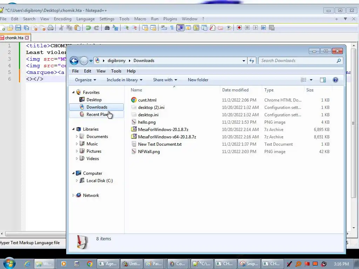Click the Stop Recording macro icon

(x=247, y=28)
